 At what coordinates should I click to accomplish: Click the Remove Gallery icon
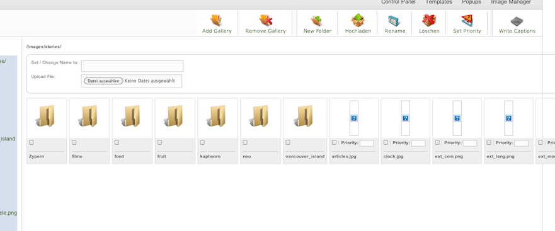265,21
